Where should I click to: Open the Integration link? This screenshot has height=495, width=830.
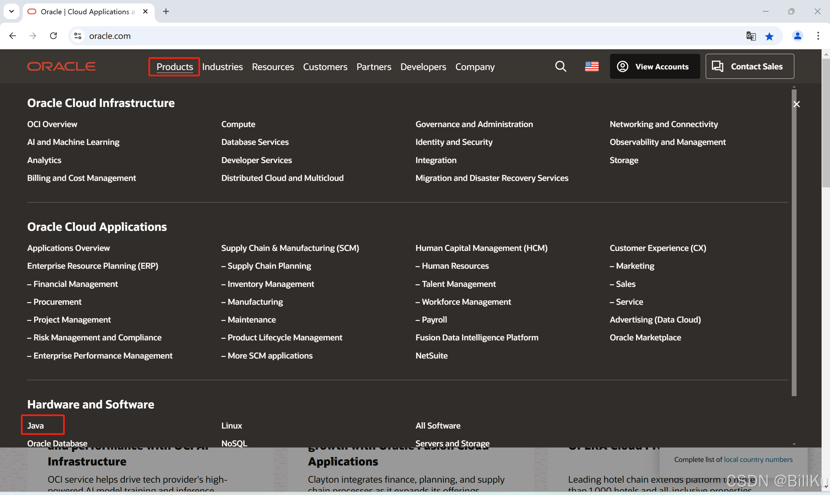(x=436, y=160)
